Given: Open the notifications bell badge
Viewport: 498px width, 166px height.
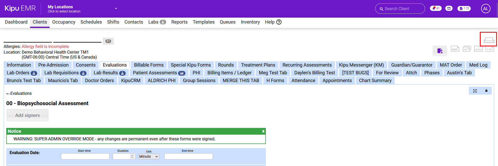Looking at the screenshot, I should (x=435, y=8).
